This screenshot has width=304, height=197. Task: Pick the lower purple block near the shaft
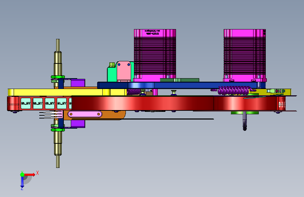click(x=78, y=124)
